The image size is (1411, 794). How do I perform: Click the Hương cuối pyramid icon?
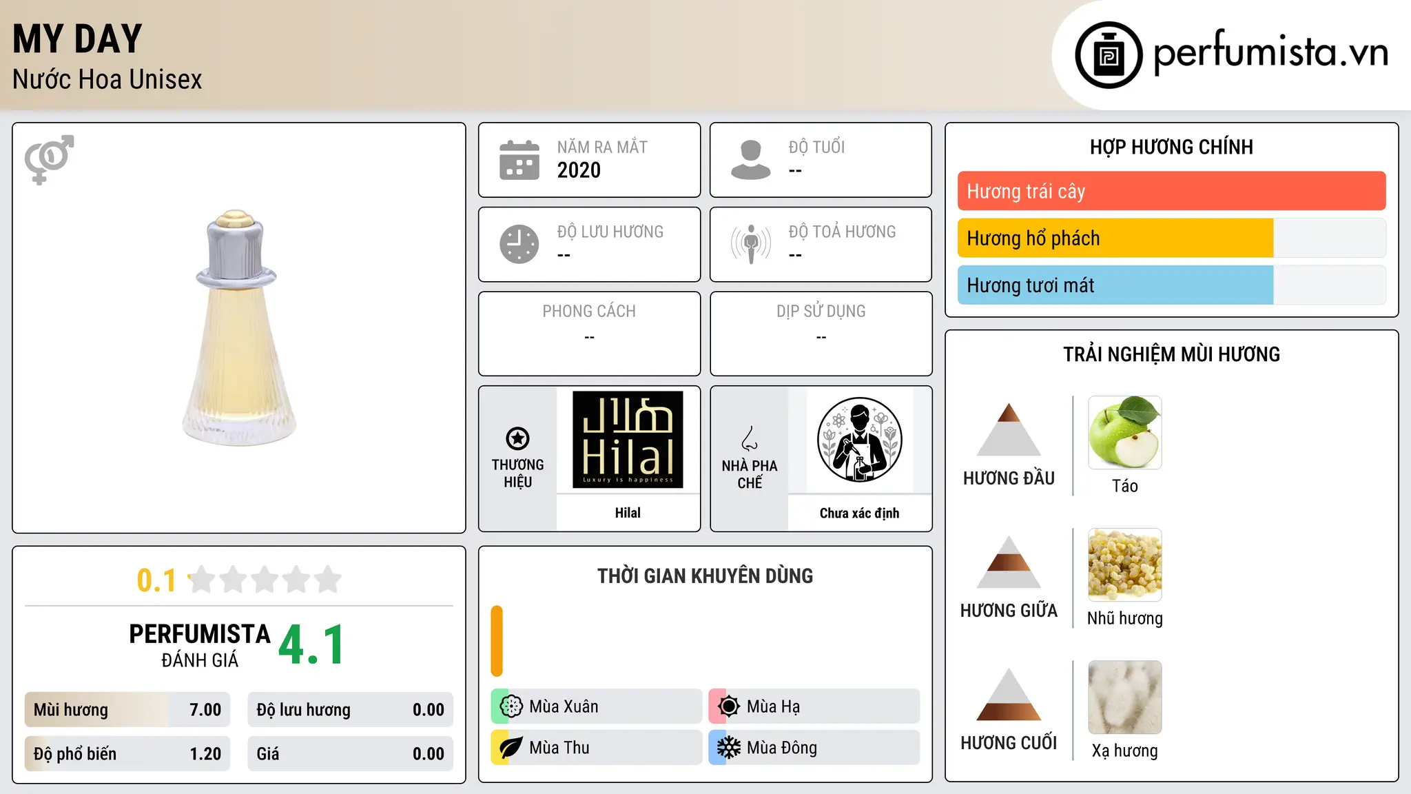(x=1009, y=694)
